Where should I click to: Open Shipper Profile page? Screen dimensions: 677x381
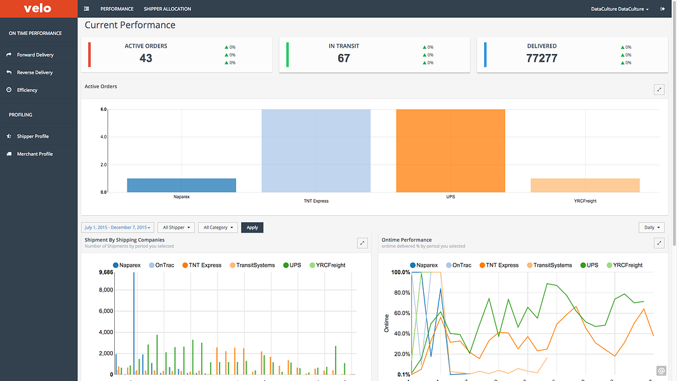click(x=33, y=136)
